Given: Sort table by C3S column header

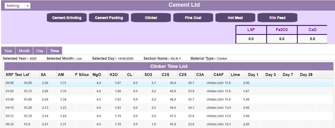Looking at the screenshot, I should [x=165, y=75].
